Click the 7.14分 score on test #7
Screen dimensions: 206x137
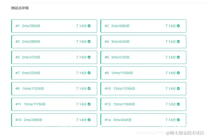tap(81, 73)
